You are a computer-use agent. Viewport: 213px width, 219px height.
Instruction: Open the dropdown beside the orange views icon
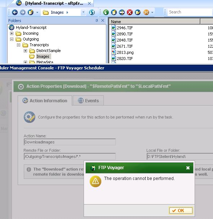[152, 12]
